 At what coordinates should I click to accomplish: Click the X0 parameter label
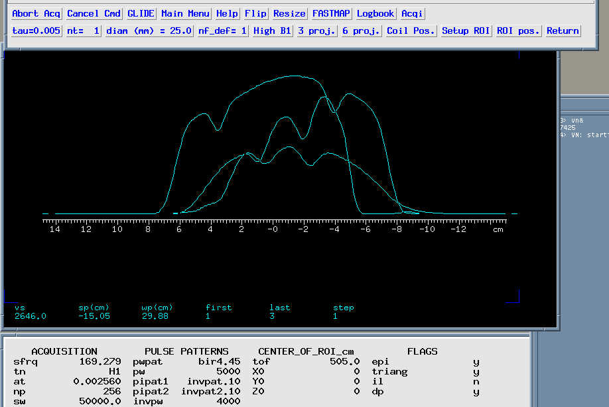pyautogui.click(x=258, y=372)
